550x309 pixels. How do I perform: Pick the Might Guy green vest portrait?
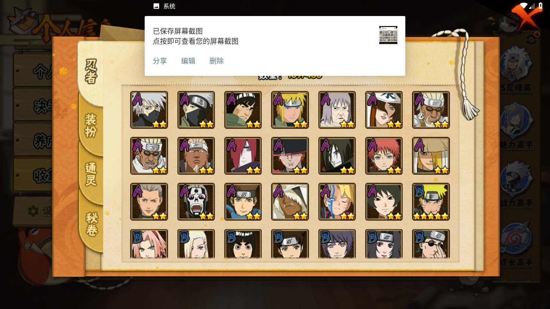point(243,110)
